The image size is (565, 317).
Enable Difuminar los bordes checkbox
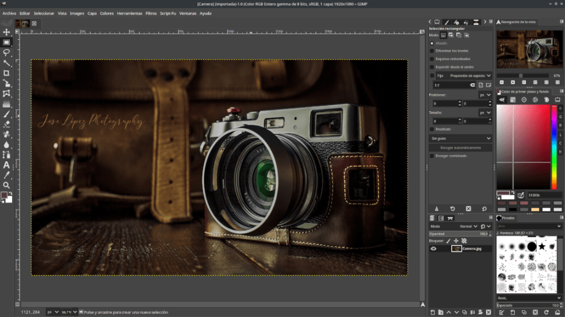432,51
